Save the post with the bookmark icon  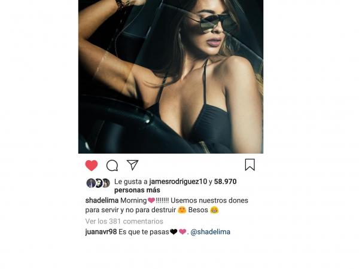click(x=250, y=165)
